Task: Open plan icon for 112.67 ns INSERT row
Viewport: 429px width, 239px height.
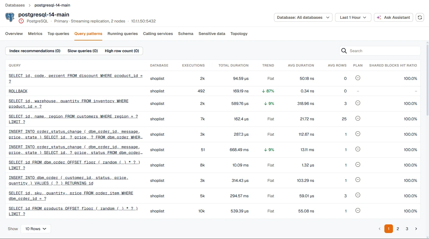Action: (x=358, y=134)
